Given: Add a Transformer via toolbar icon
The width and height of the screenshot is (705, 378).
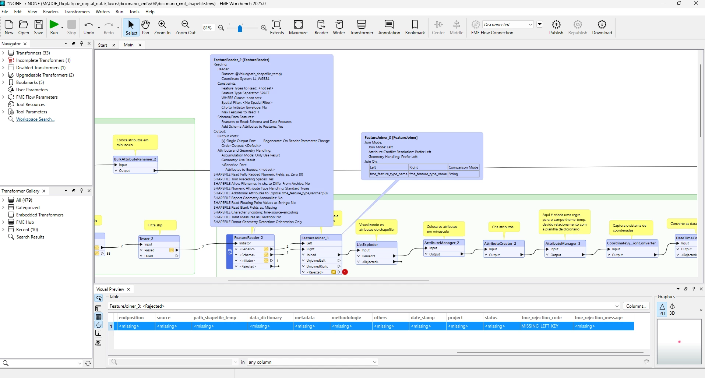Looking at the screenshot, I should (361, 27).
